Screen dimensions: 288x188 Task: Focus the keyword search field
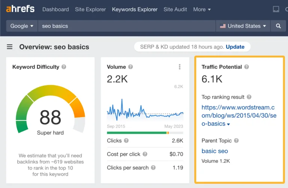pos(126,26)
